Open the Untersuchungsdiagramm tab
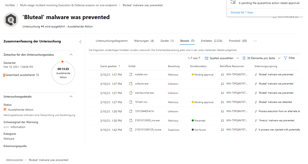Screen dimensions: 308x164 [111, 41]
